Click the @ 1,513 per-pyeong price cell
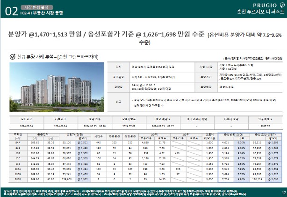 click(x=83, y=158)
